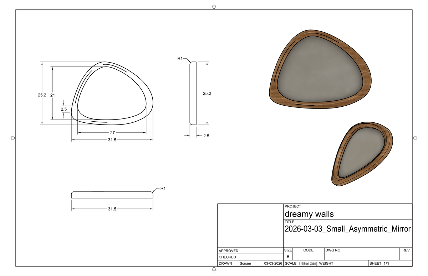Select the REV field label
The width and height of the screenshot is (428, 276).
click(406, 250)
